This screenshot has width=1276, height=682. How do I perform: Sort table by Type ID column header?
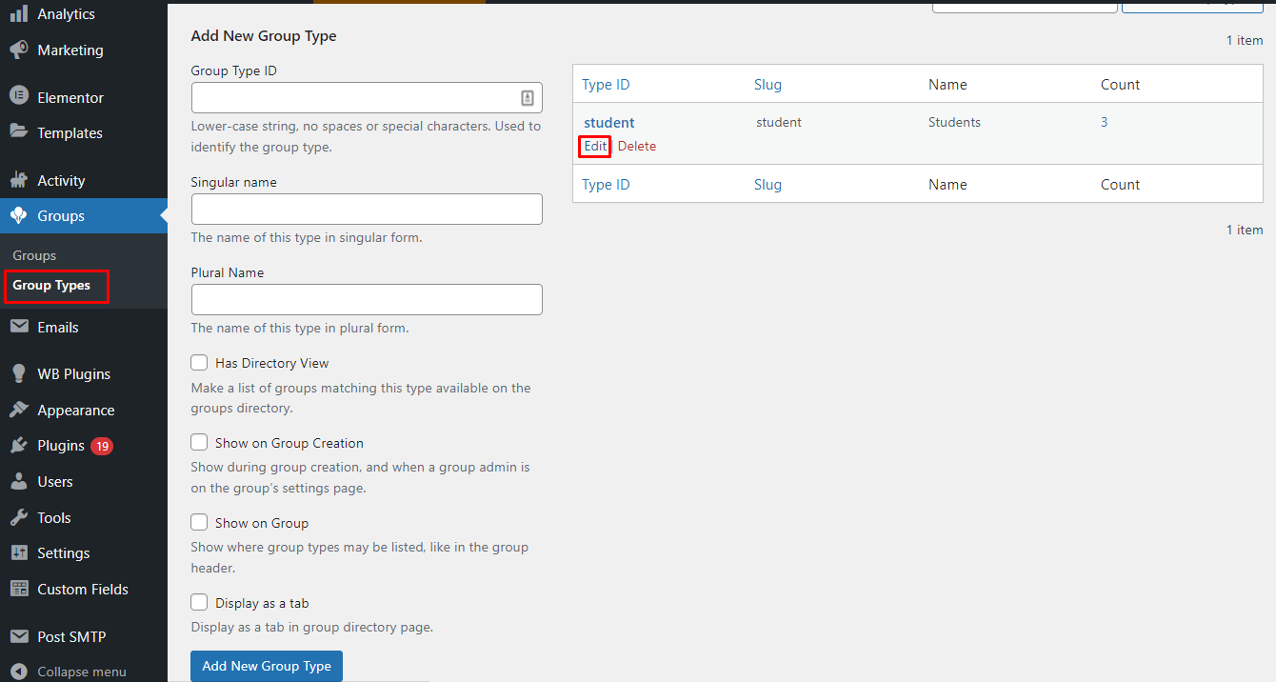(x=606, y=85)
